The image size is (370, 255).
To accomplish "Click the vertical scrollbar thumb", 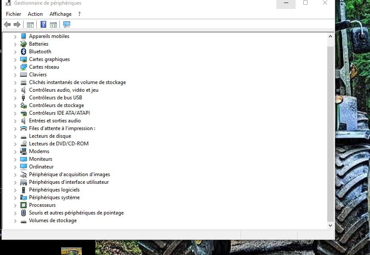I will 330,134.
